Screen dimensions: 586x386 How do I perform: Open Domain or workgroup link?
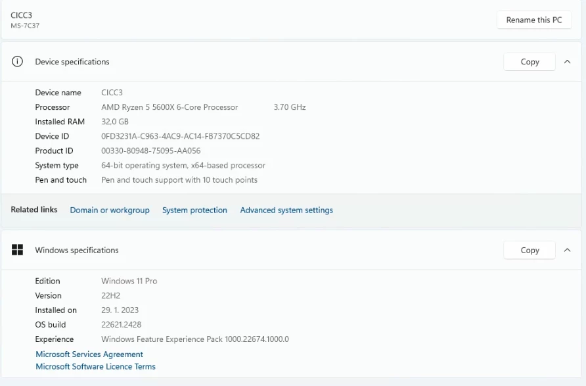click(110, 210)
